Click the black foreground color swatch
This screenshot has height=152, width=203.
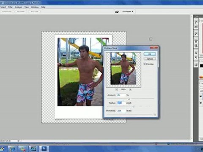(202, 65)
